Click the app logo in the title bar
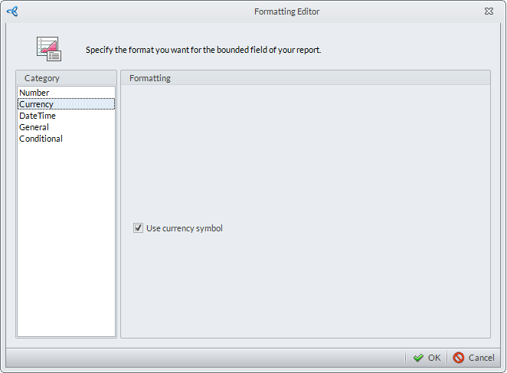This screenshot has width=507, height=373. tap(12, 11)
